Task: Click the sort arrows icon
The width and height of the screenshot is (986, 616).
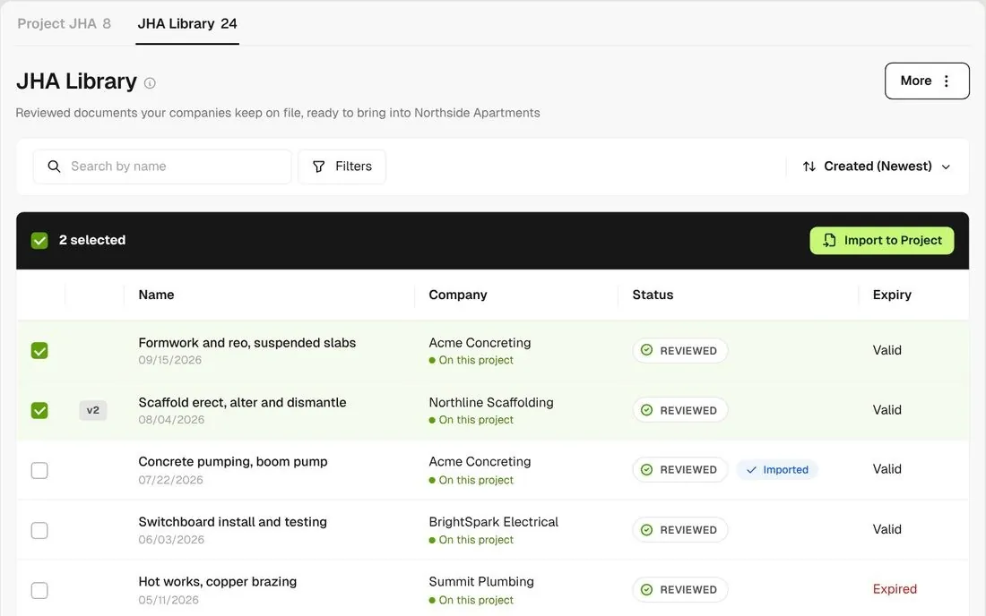Action: [809, 167]
